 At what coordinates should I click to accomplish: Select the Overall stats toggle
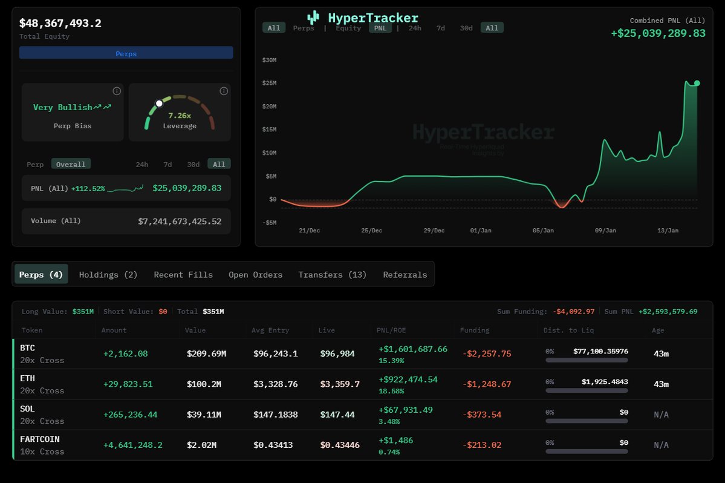point(71,164)
